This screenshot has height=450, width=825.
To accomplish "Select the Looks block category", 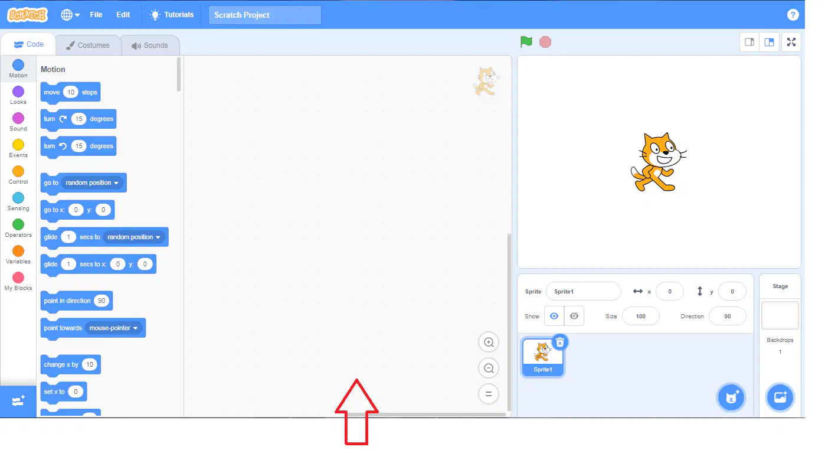I will 18,95.
